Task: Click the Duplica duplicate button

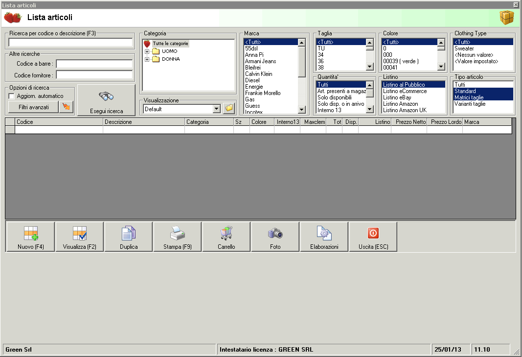Action: [x=129, y=237]
